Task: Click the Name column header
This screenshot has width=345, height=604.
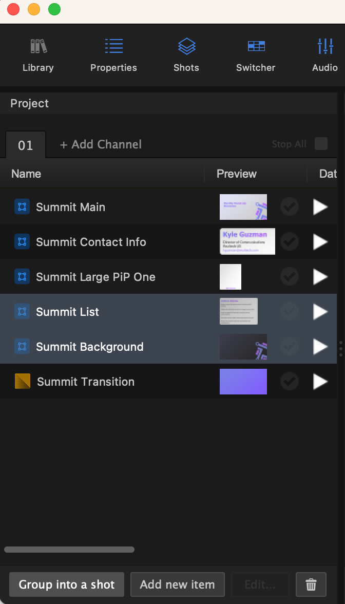Action: (26, 174)
